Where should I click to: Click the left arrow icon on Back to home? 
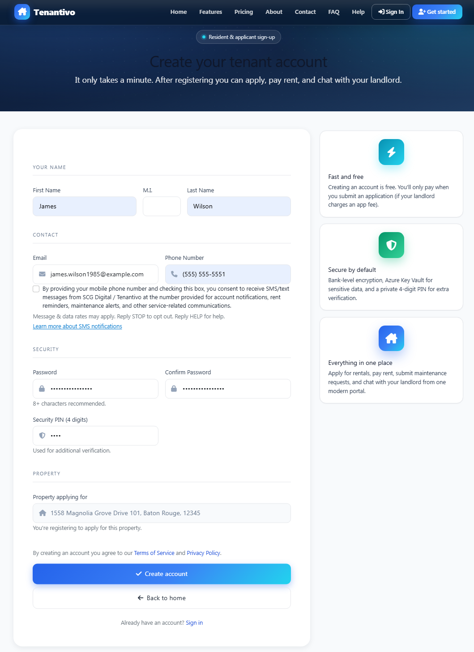(141, 598)
